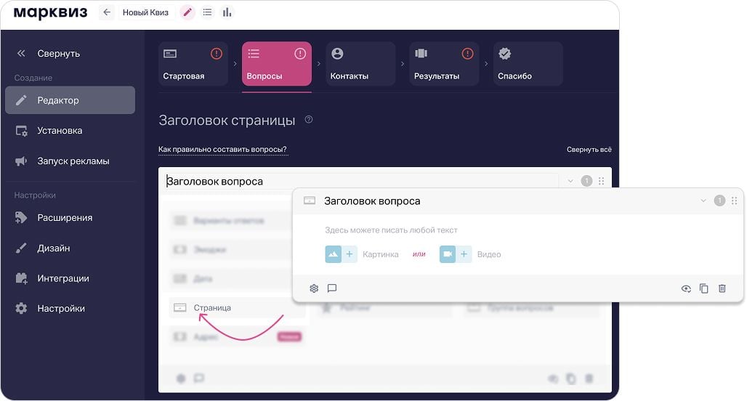Viewport: 747px width, 401px height.
Task: Open the pink pencil edit mode icon
Action: point(187,12)
